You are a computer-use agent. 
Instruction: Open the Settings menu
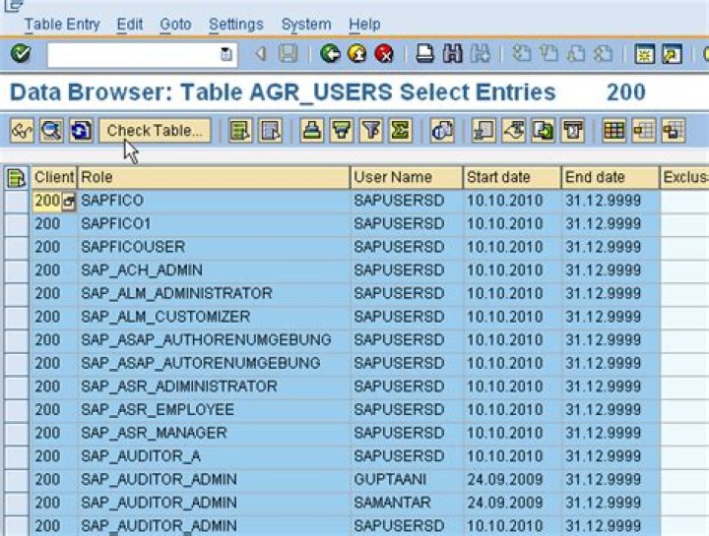[236, 24]
